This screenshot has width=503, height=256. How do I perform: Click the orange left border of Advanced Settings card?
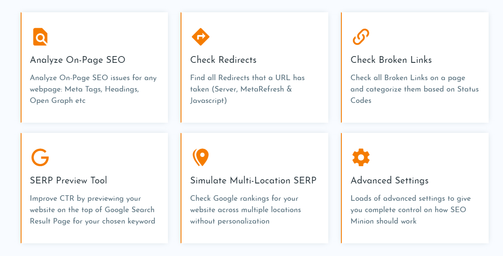coord(341,188)
